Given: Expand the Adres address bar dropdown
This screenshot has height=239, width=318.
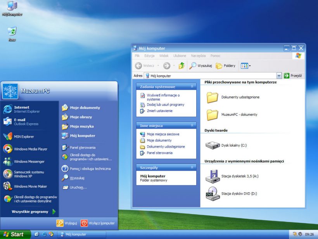Looking at the screenshot, I should pyautogui.click(x=279, y=76).
